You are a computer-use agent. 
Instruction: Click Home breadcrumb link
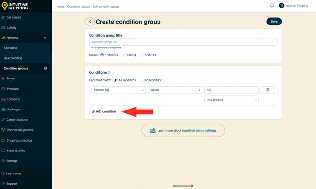click(60, 7)
